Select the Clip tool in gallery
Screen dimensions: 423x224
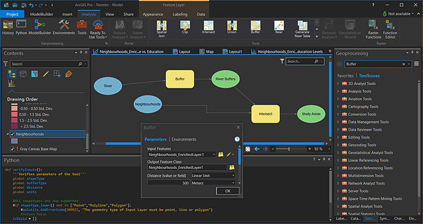185,27
